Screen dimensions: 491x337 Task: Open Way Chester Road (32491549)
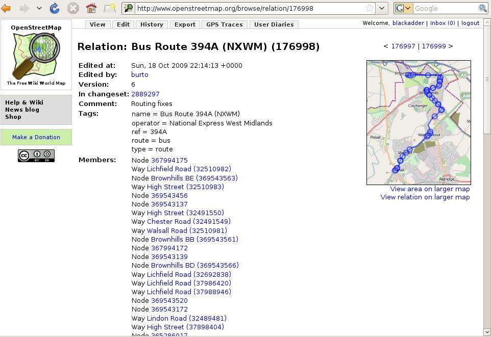tap(188, 222)
